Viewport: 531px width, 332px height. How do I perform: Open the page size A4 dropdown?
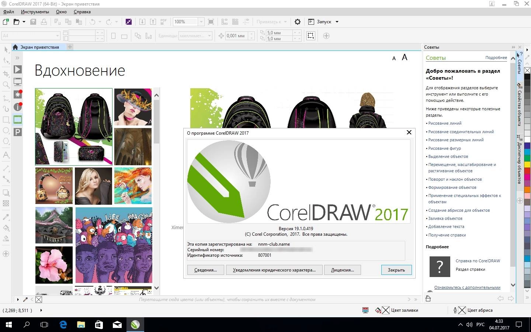pyautogui.click(x=58, y=36)
